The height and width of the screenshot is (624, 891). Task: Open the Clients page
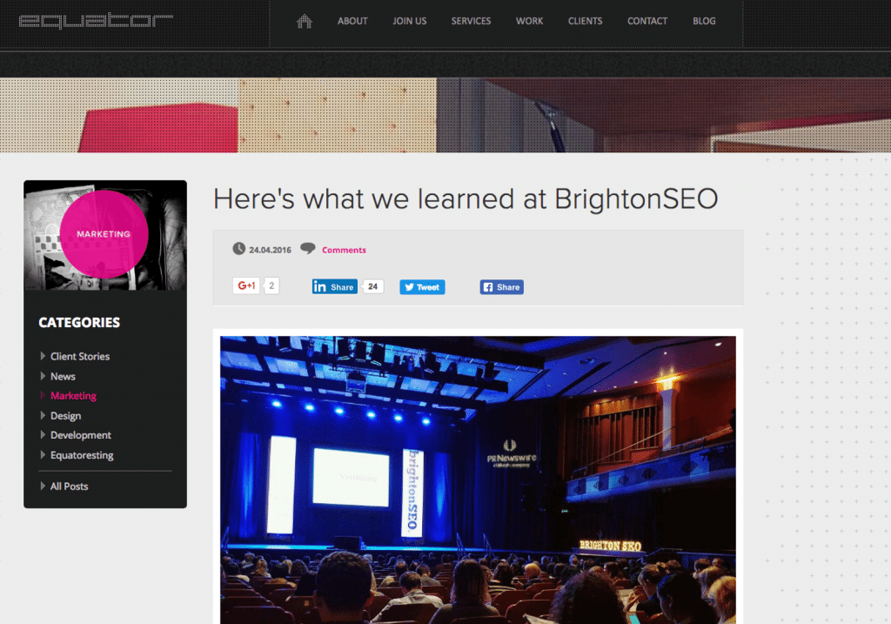point(585,21)
